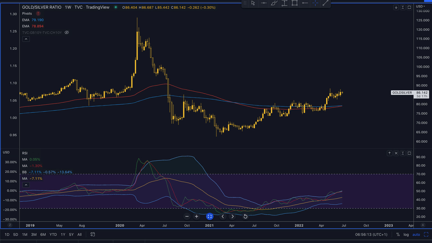Screen dimensions: 432x243
Task: Switch to the 1Y timeframe
Action: click(x=63, y=234)
